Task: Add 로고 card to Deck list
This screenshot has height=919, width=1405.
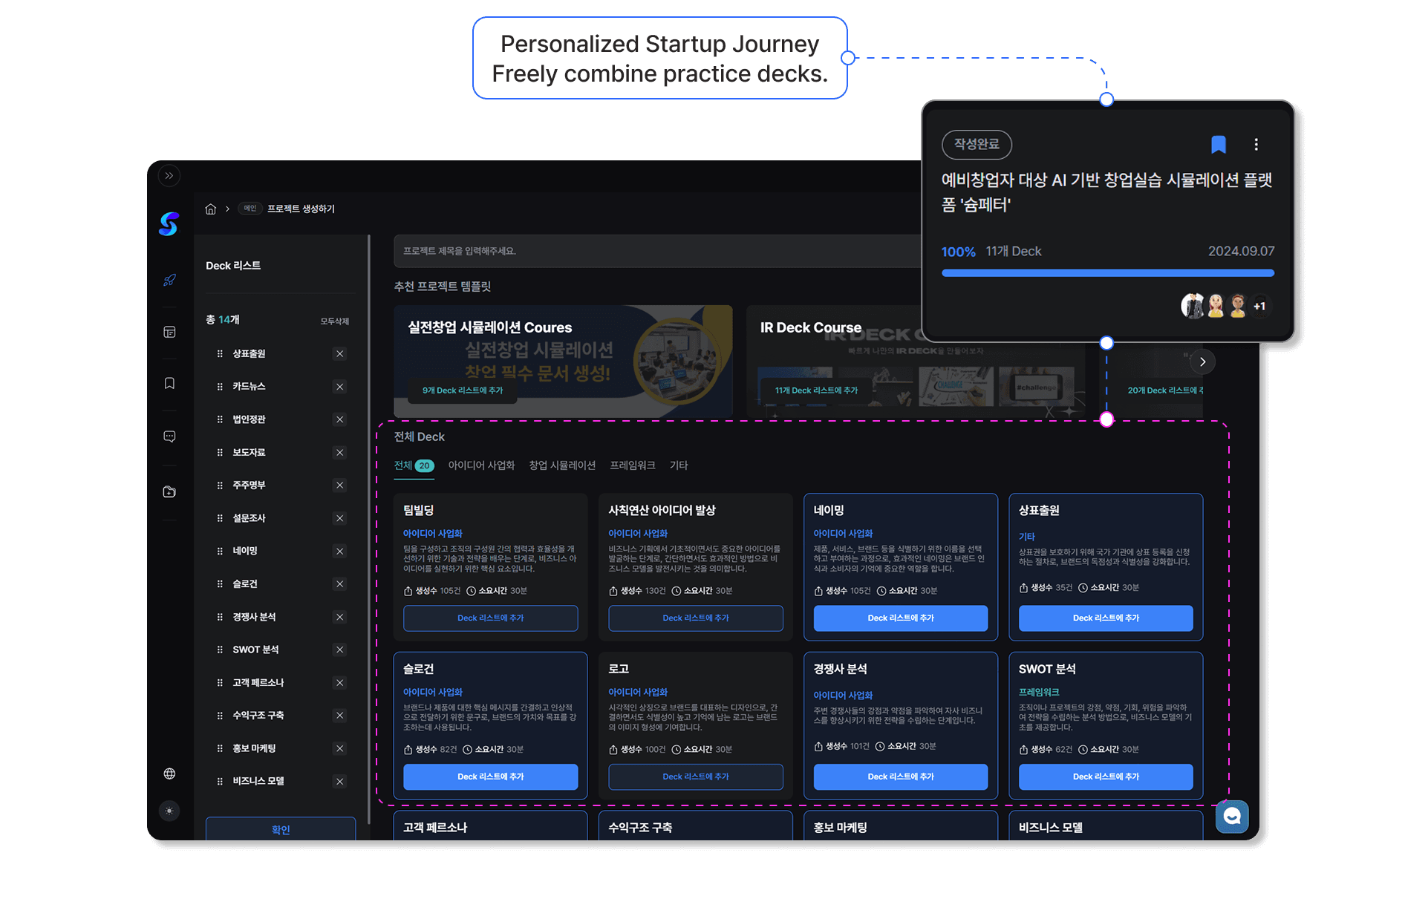Action: tap(696, 777)
